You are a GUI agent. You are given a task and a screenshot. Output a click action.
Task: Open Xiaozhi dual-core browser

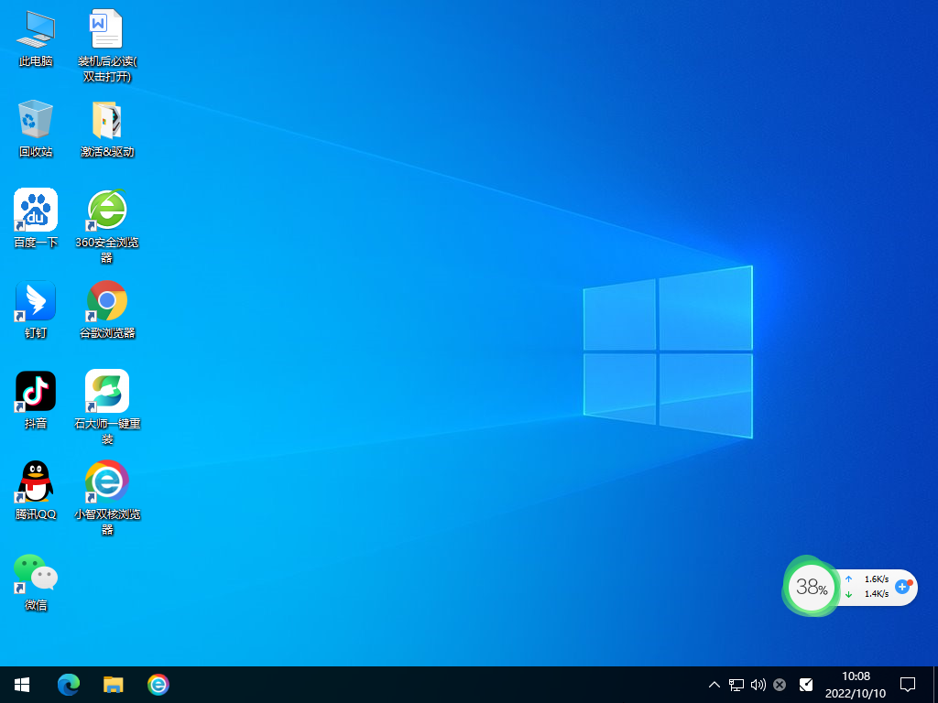tap(106, 482)
